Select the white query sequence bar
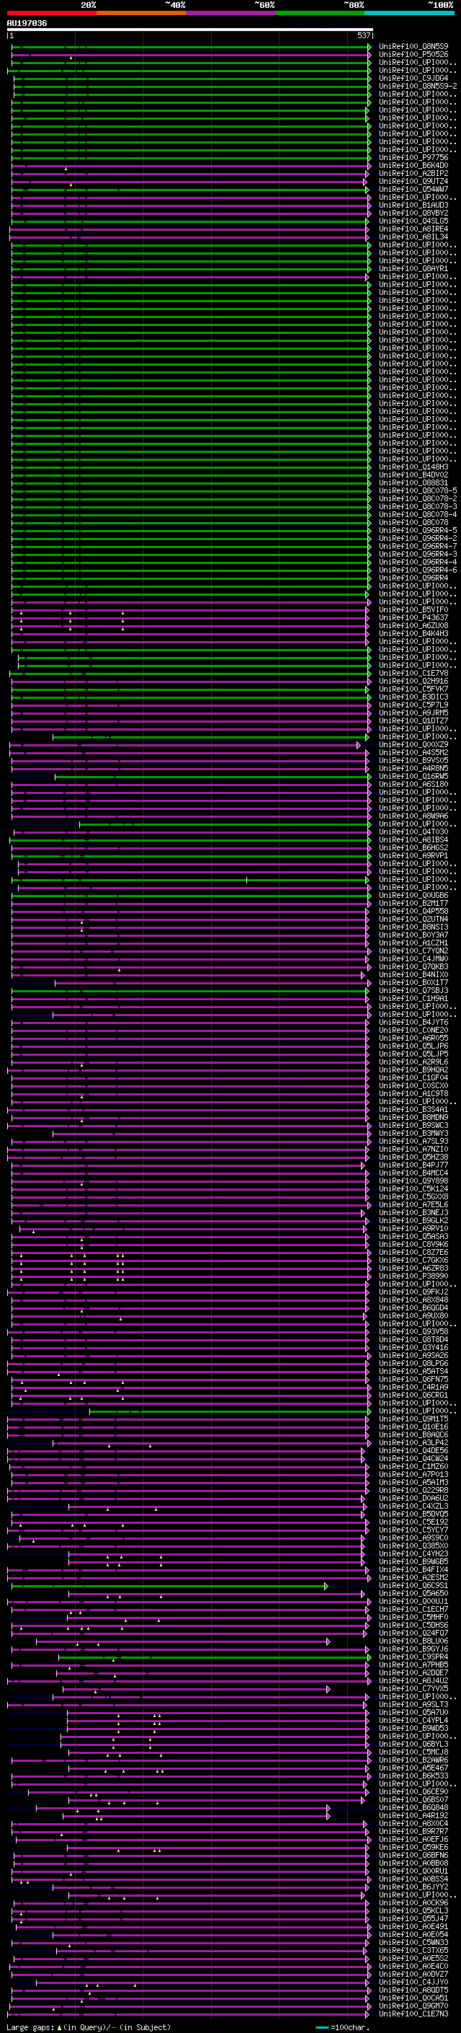461x2033 pixels. point(190,30)
